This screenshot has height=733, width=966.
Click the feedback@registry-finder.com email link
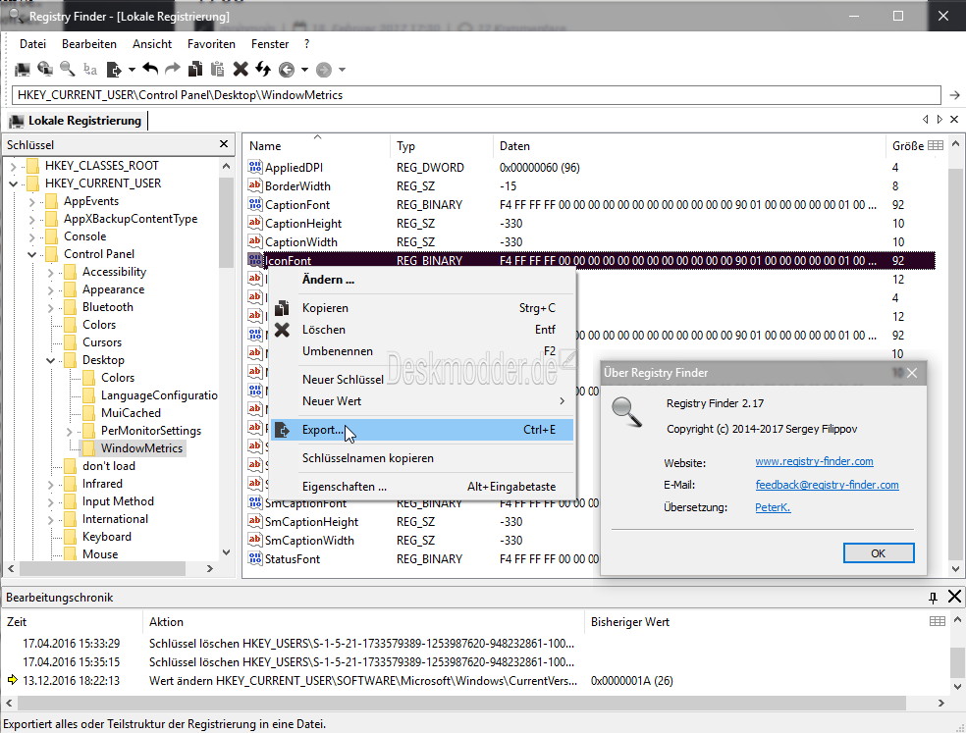click(x=827, y=485)
